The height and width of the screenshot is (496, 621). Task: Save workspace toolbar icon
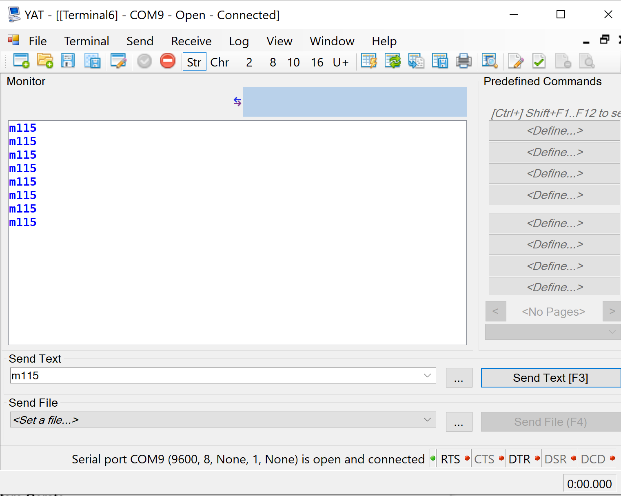[93, 61]
